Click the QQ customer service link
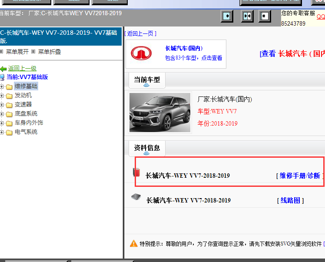The height and width of the screenshot is (262, 325). pos(321,17)
